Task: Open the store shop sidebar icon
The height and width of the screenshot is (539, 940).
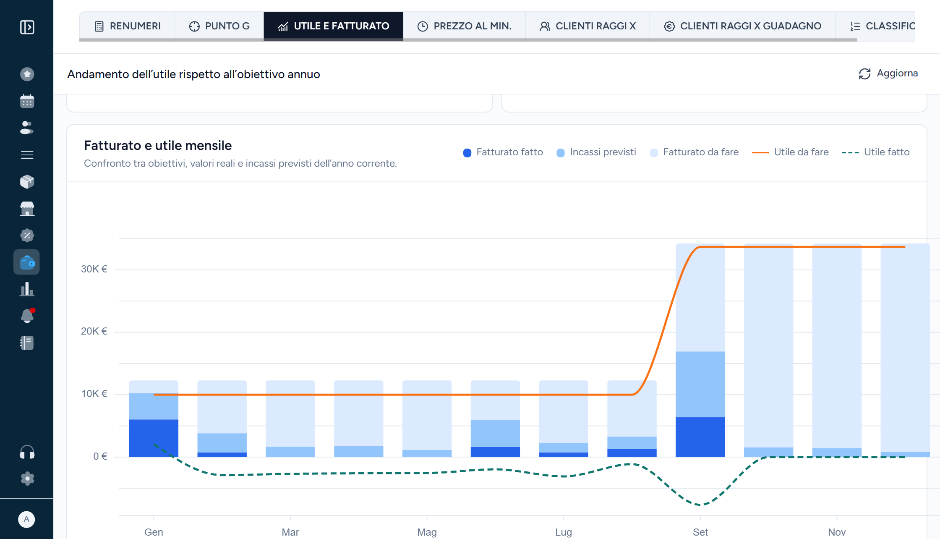Action: click(x=27, y=209)
